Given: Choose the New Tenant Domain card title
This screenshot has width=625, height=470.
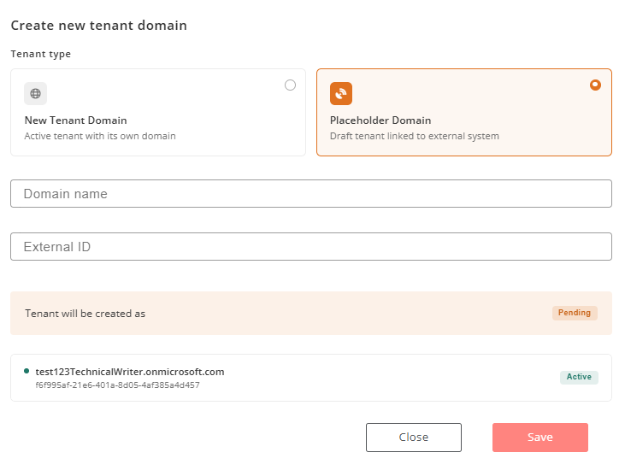Looking at the screenshot, I should tap(76, 120).
